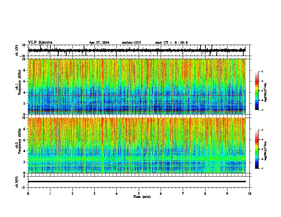Click time axis tick label "7"
Viewport: 281px width, 217px height.
[183, 194]
